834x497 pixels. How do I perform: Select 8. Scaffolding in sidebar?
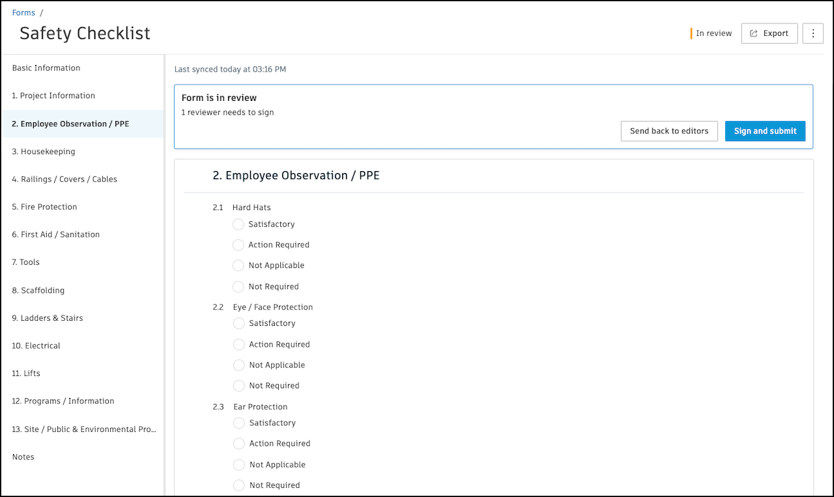coord(38,290)
